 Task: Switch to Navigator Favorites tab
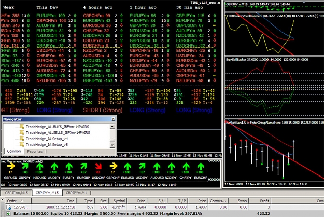point(35,152)
